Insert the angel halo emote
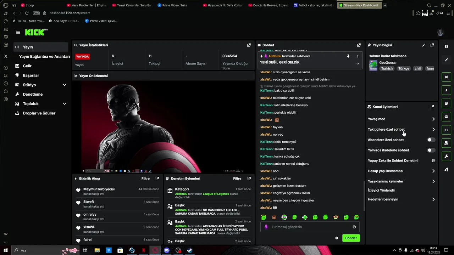Screen dimensions: 454x255 (264, 217)
